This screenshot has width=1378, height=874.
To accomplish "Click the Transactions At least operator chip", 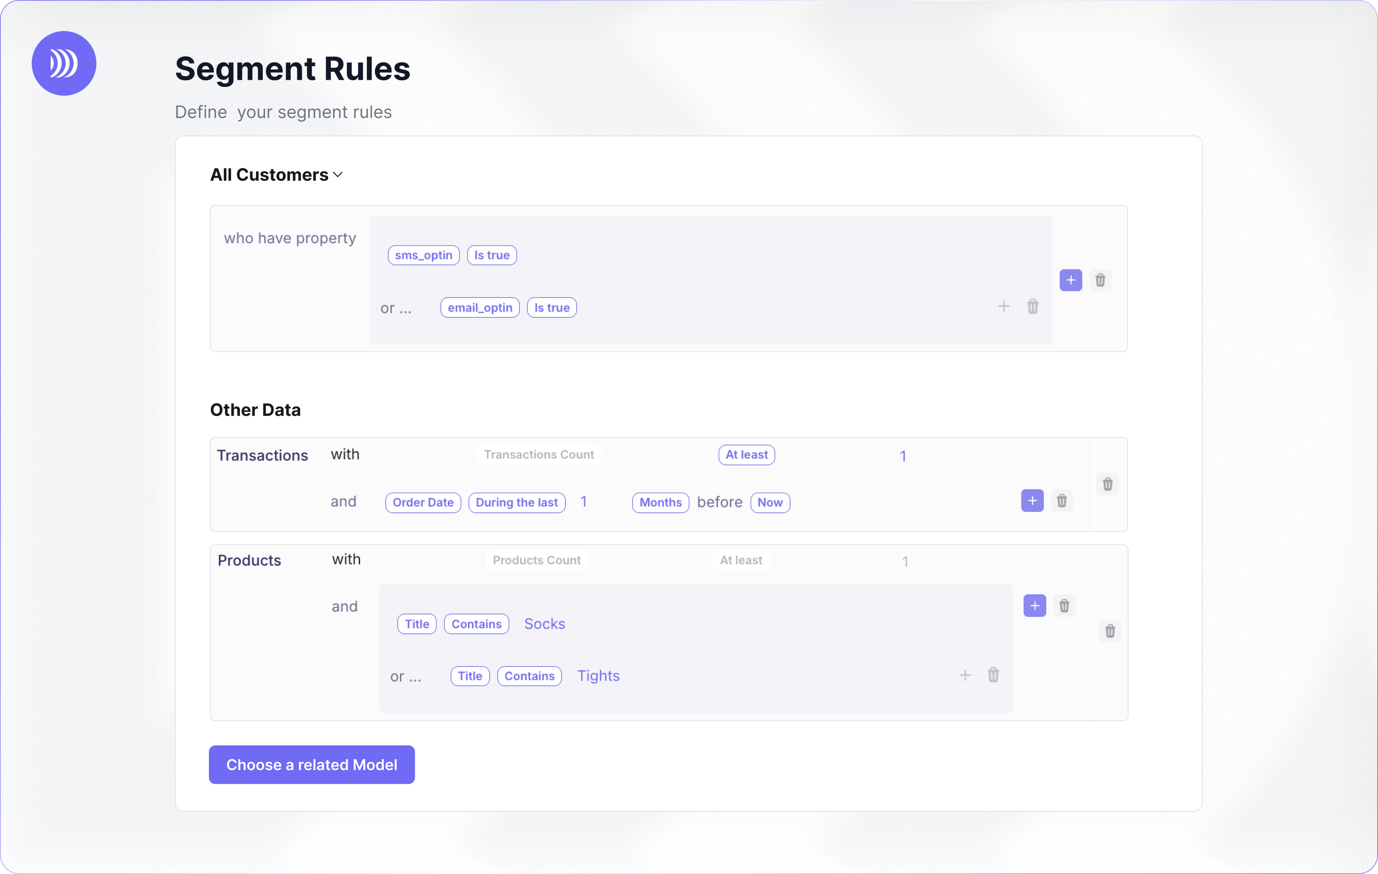I will click(746, 455).
